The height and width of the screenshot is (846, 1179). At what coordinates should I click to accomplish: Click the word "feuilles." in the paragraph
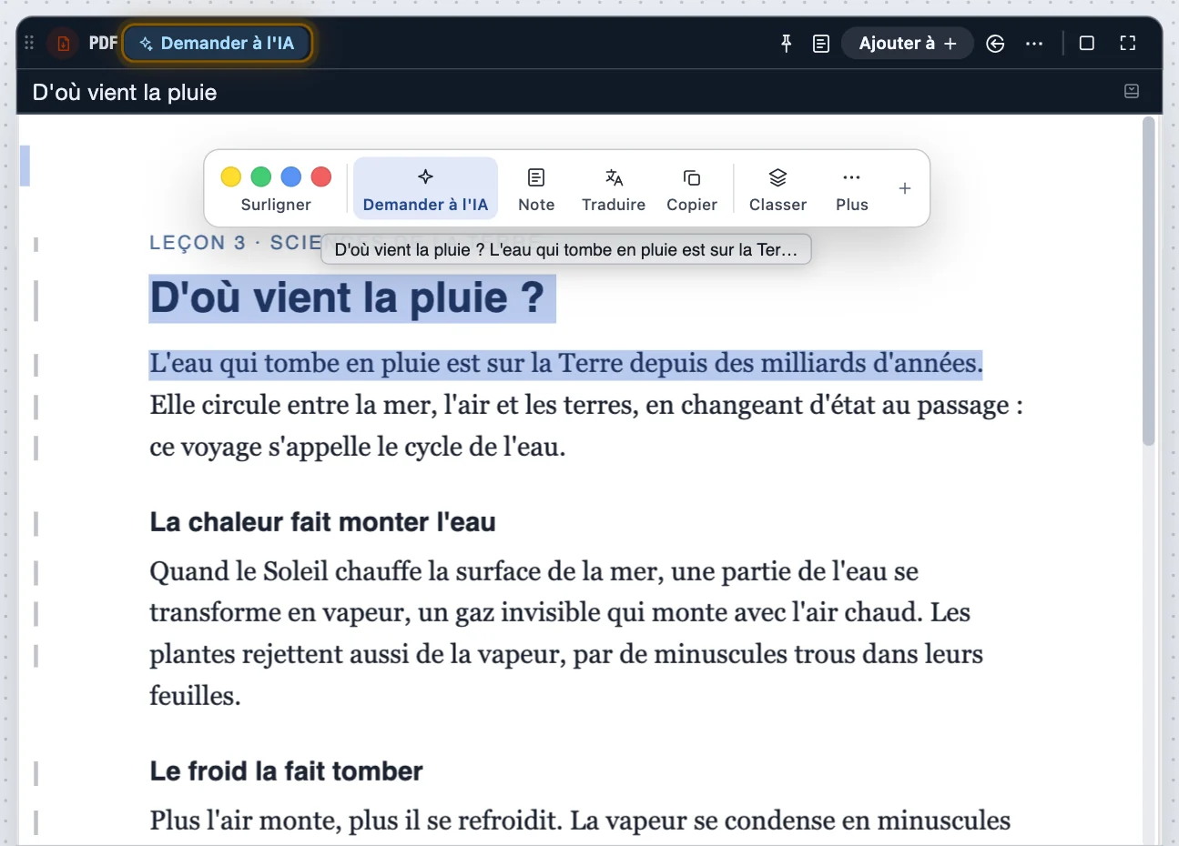[195, 696]
